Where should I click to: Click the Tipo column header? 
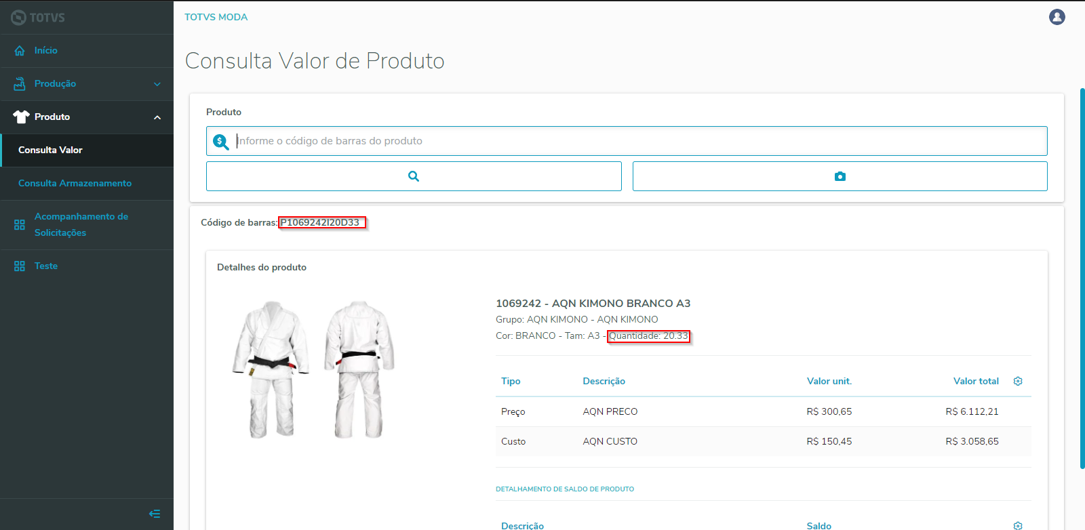tap(511, 382)
